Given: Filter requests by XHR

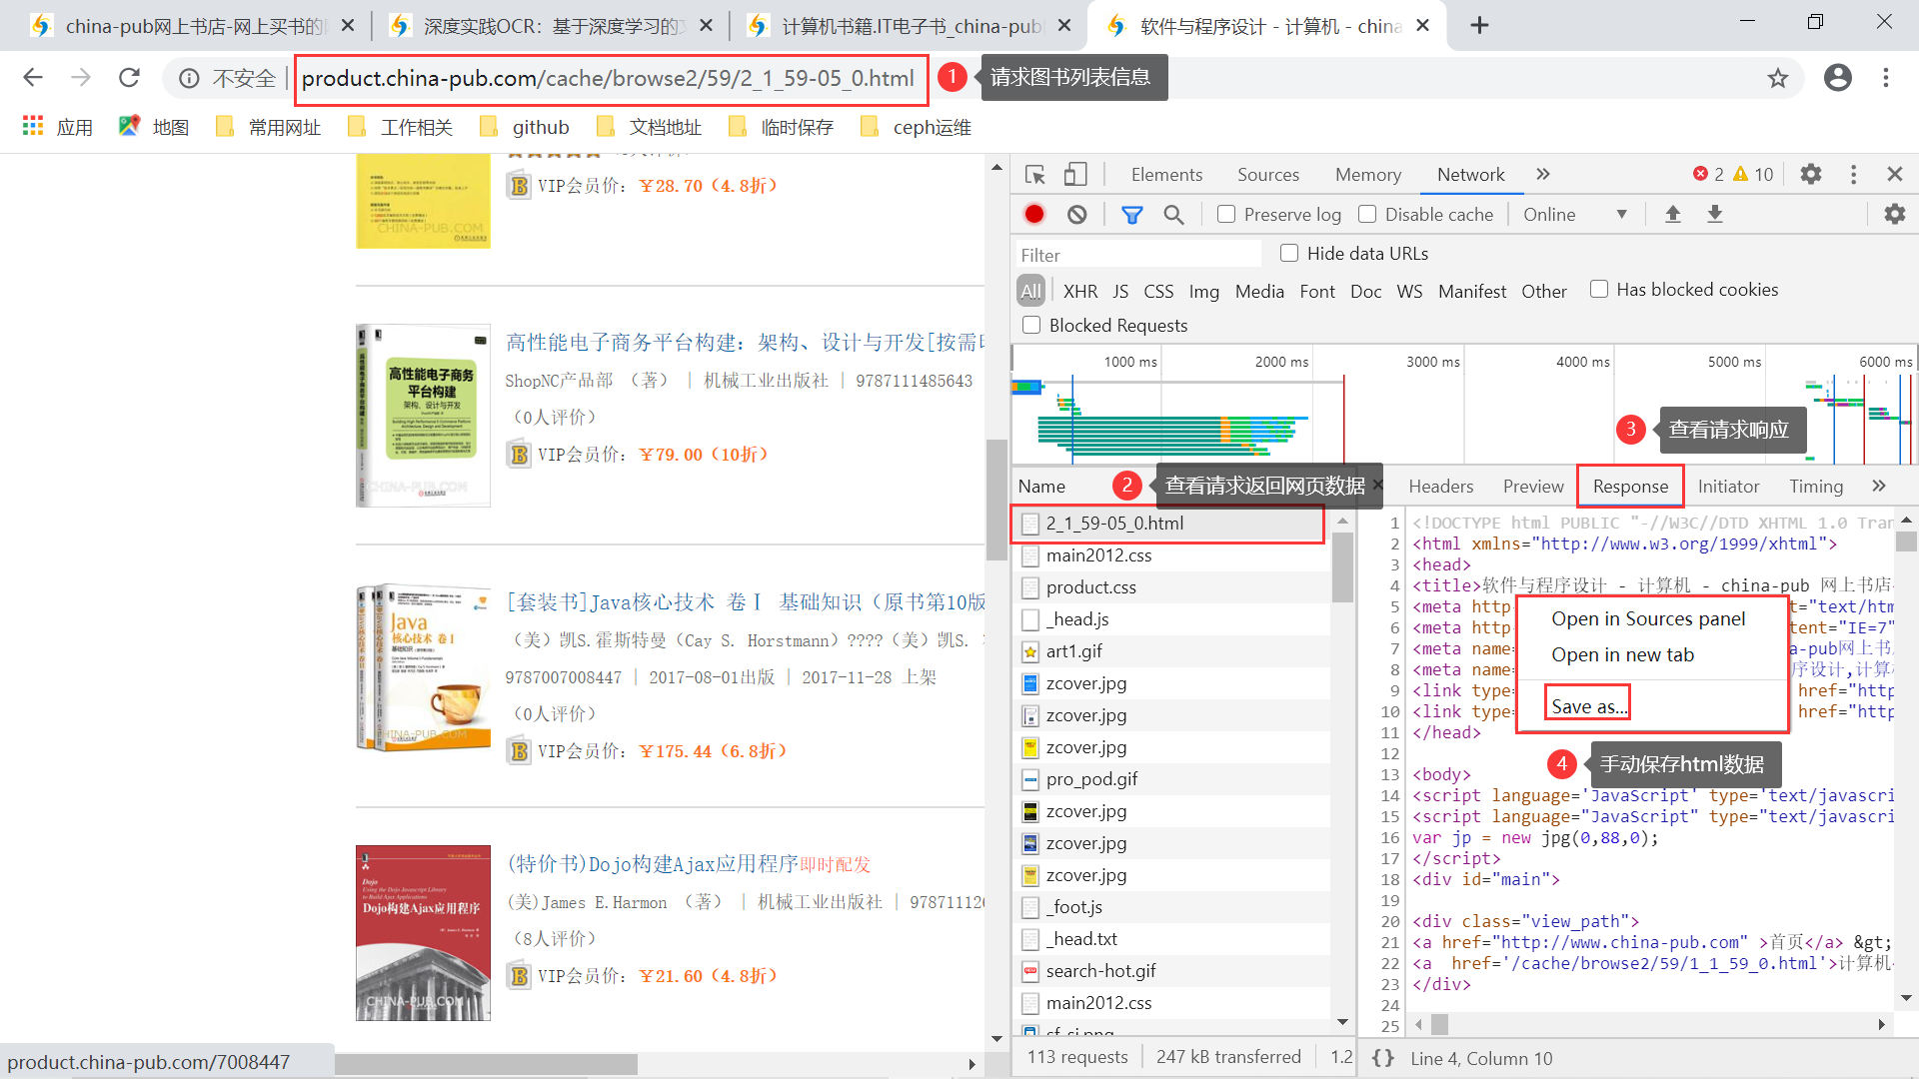Looking at the screenshot, I should pos(1079,291).
